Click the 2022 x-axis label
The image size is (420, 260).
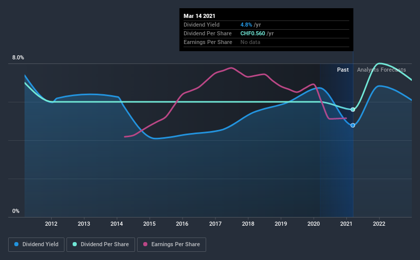coord(379,224)
